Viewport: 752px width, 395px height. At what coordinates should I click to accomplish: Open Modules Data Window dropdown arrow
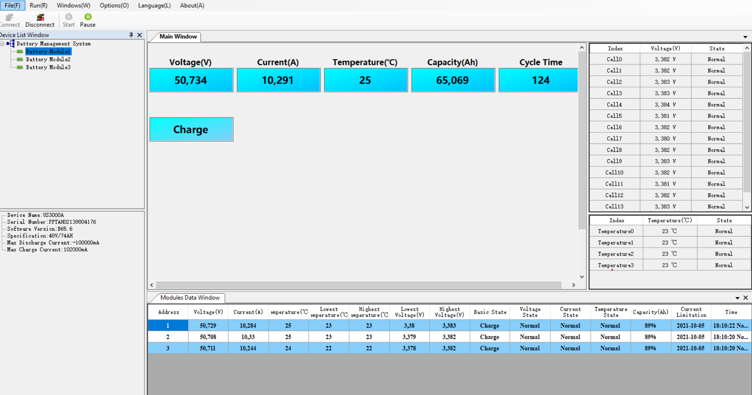point(737,298)
